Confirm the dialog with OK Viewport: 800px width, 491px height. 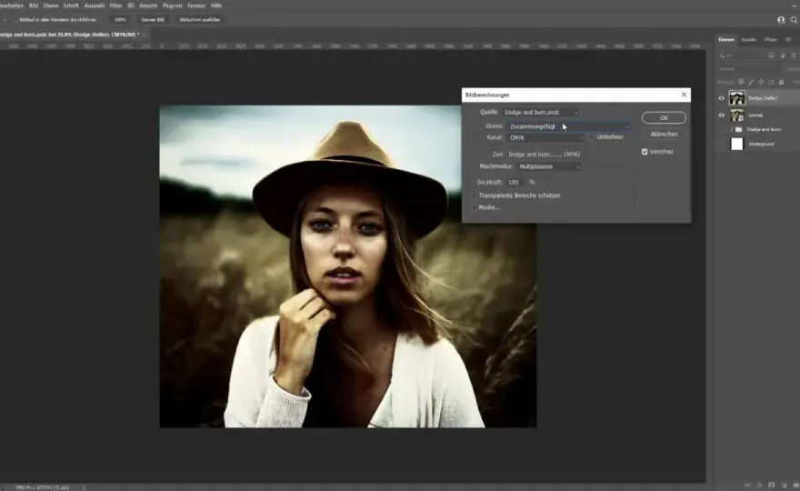664,118
